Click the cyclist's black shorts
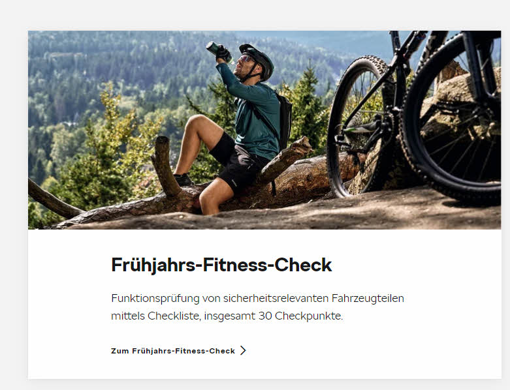 click(238, 162)
